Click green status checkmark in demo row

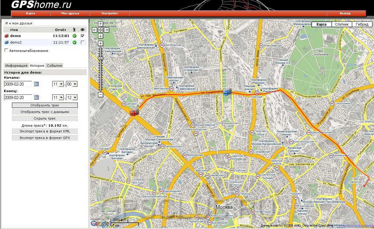[75, 36]
